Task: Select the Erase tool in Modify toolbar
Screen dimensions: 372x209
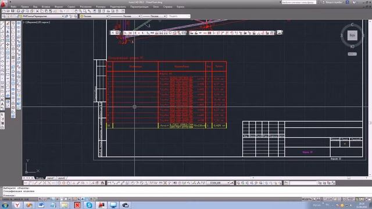Action: (x=8, y=23)
